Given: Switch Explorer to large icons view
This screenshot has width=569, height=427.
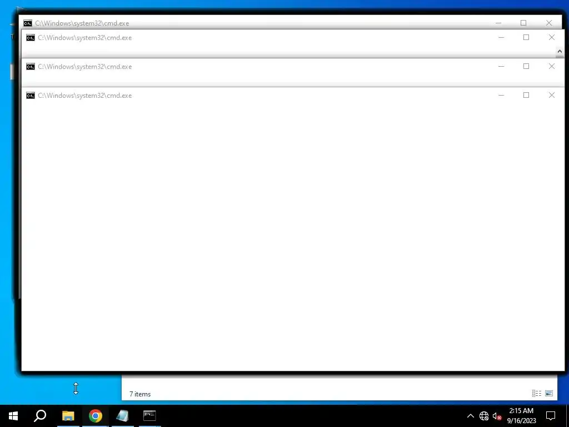Looking at the screenshot, I should [x=549, y=393].
